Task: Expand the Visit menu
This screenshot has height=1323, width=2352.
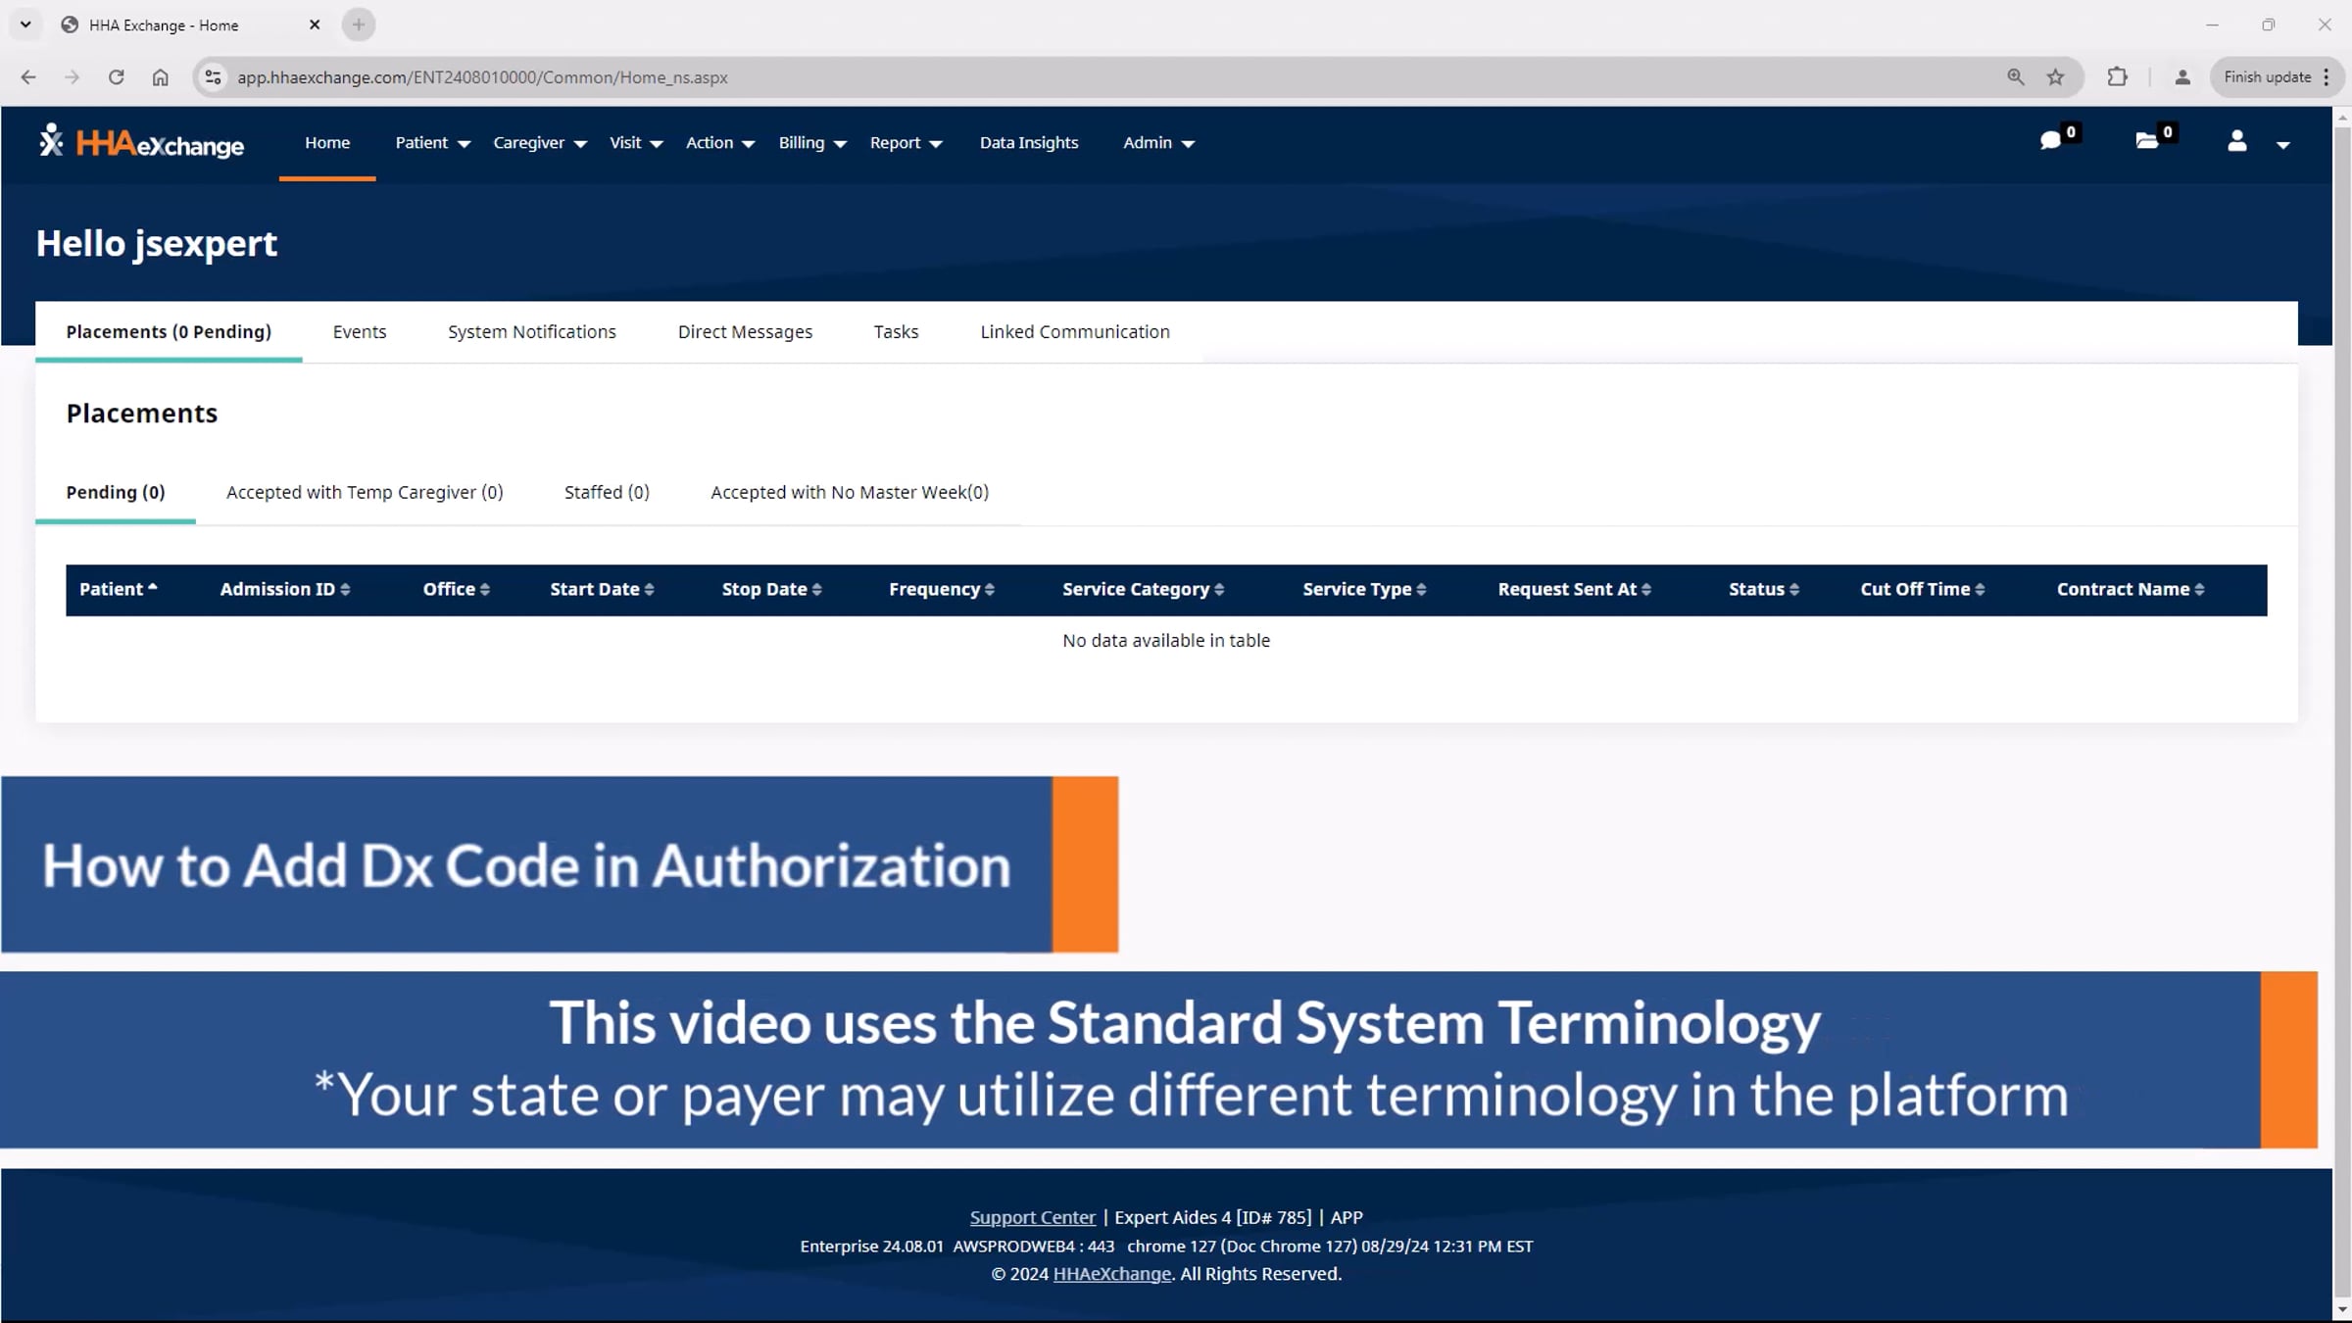Action: pyautogui.click(x=636, y=143)
